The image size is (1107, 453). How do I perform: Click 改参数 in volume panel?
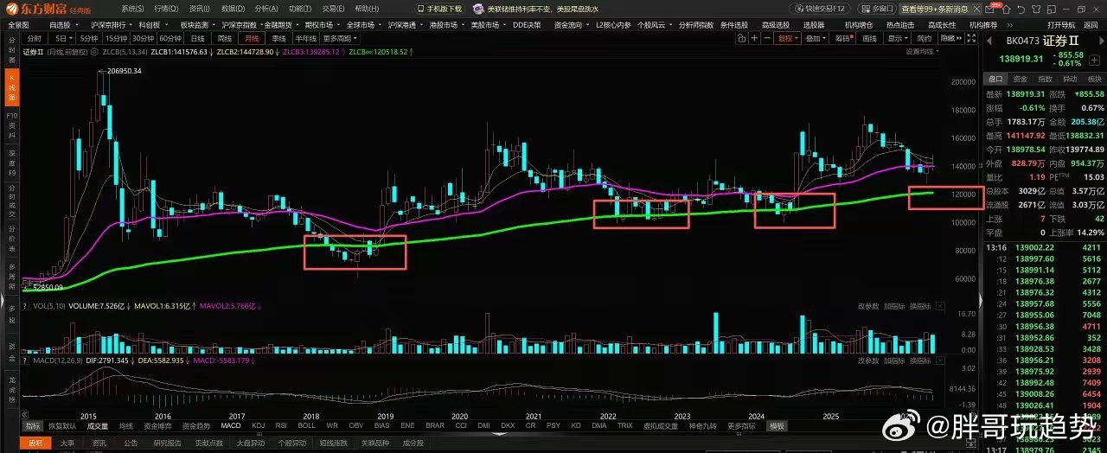tap(868, 306)
